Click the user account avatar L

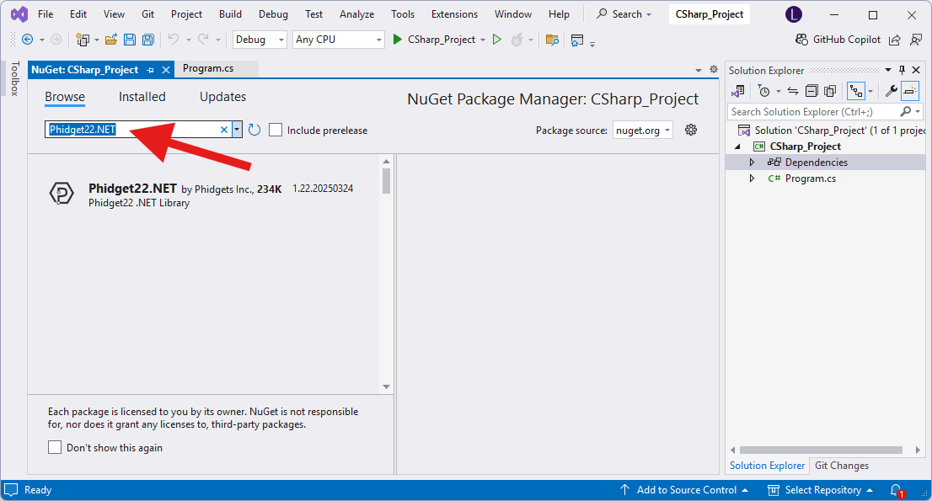794,15
